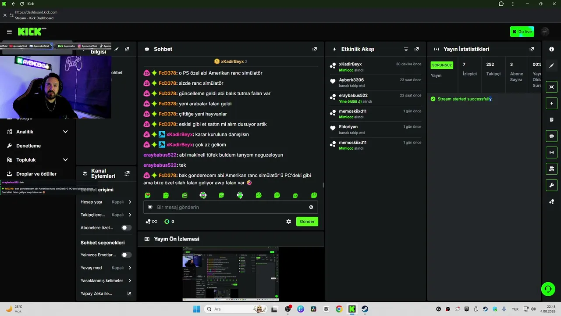This screenshot has width=561, height=316.
Task: Click the Go live button
Action: tap(522, 32)
